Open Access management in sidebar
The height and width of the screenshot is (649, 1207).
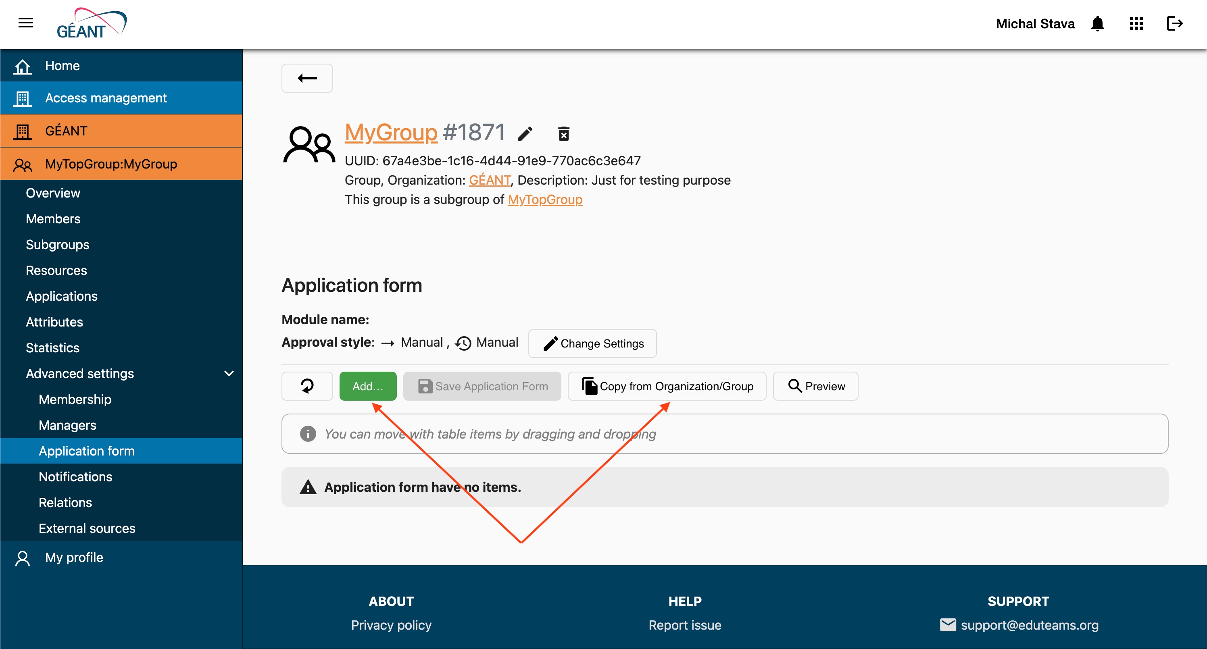[121, 98]
